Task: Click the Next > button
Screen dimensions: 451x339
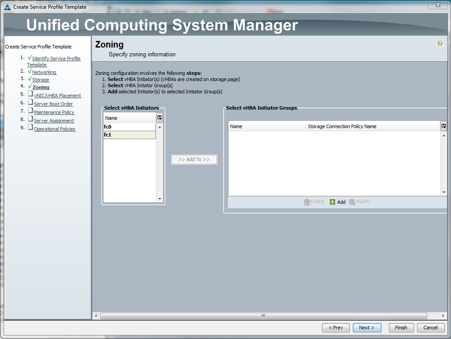Action: coord(367,328)
